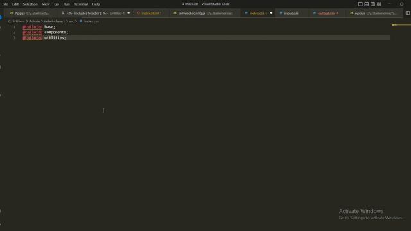Screen dimensions: 411x231
Task: Open the View menu
Action: 46,4
